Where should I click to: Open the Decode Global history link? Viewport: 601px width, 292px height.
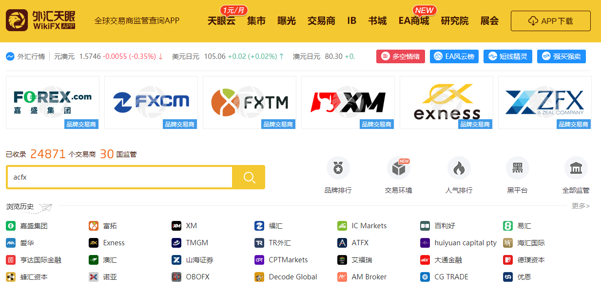point(293,277)
